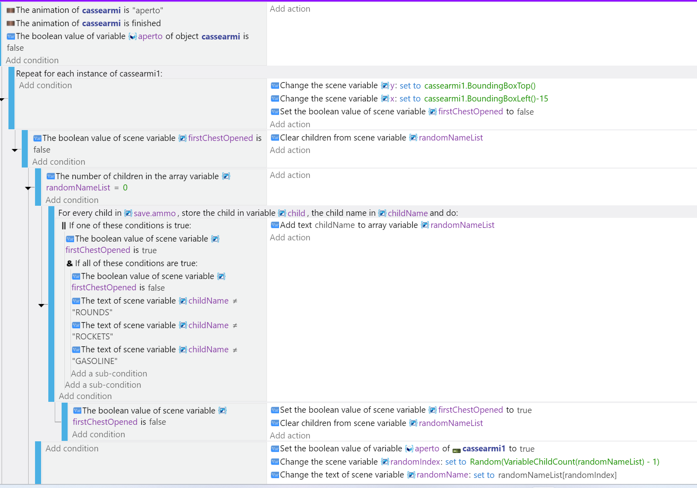Viewport: 697px width, 488px height.
Task: Add a sub-condition to the OR condition block
Action: click(103, 385)
